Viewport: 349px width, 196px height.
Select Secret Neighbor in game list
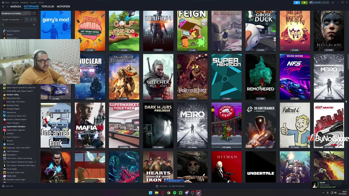(x=13, y=31)
